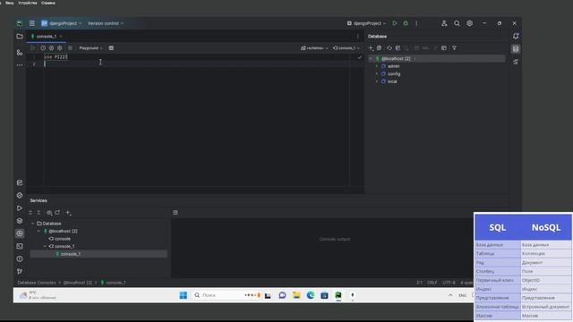Click the UTF-8 encoding in status bar

click(x=449, y=283)
